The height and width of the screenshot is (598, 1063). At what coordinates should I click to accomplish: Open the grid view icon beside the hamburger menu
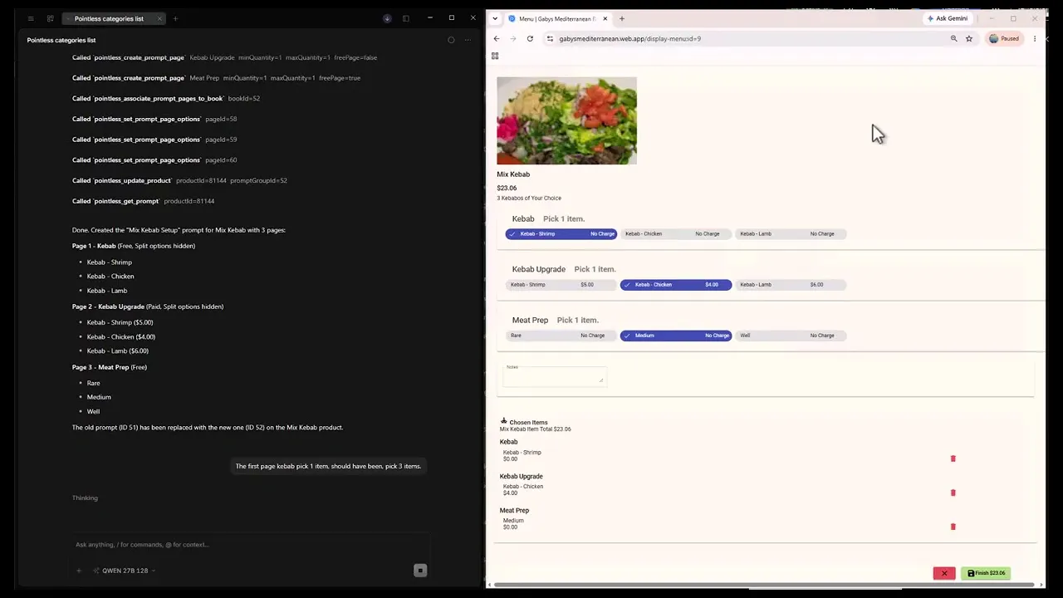click(x=50, y=18)
